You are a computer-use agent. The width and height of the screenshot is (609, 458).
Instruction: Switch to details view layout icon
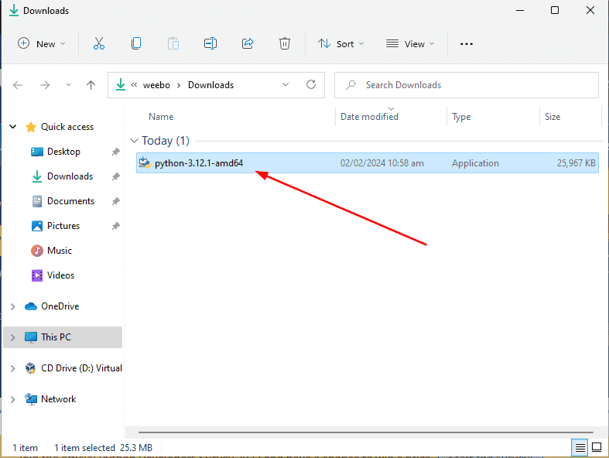[x=580, y=448]
